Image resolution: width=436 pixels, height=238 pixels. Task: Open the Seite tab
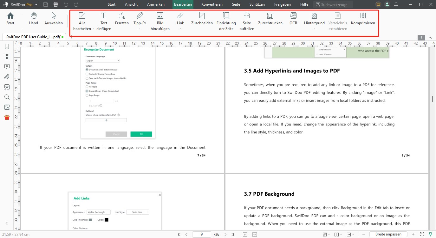236,4
